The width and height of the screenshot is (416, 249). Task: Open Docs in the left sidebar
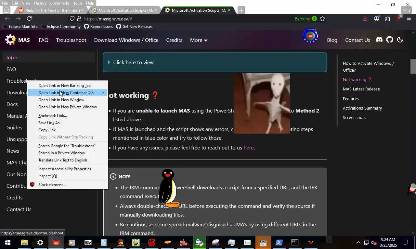click(x=12, y=104)
